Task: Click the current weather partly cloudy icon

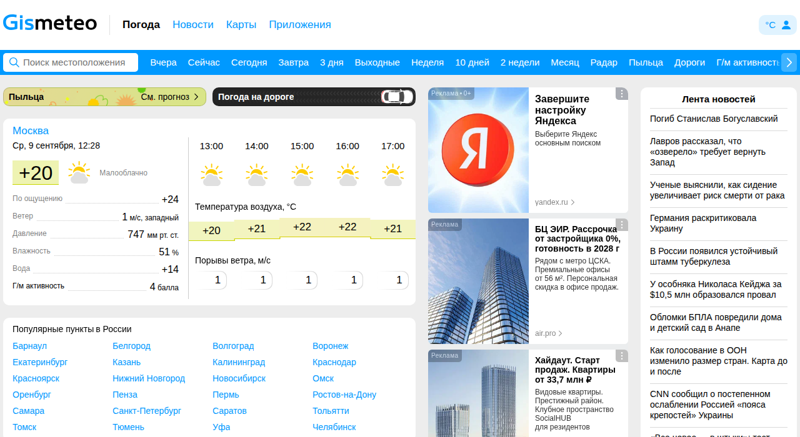Action: [x=79, y=173]
